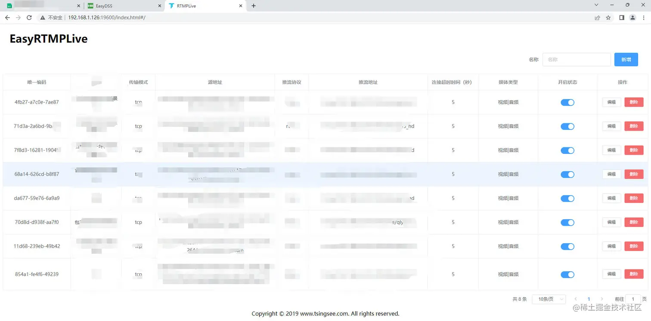Click the 源地址 column header

point(215,82)
